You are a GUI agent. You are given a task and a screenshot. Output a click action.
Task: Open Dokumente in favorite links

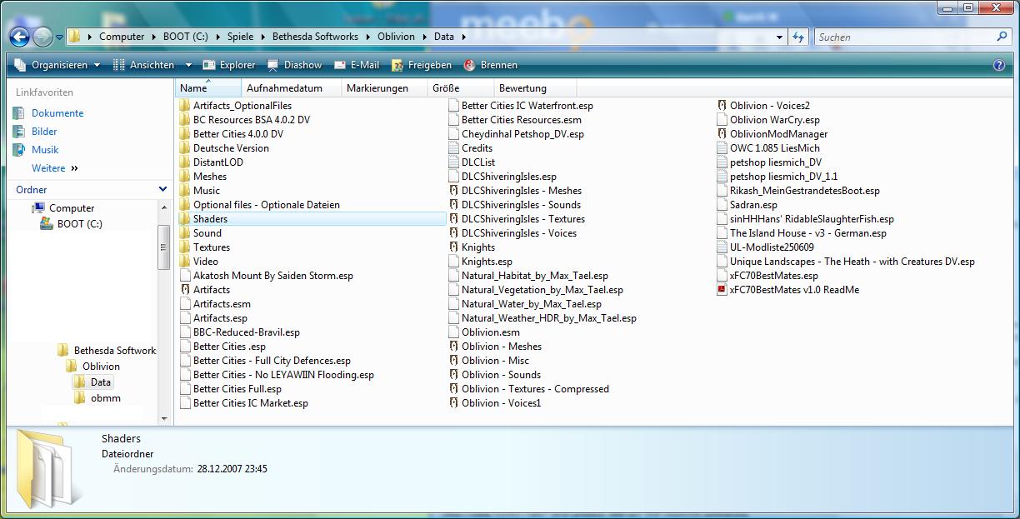click(x=57, y=113)
